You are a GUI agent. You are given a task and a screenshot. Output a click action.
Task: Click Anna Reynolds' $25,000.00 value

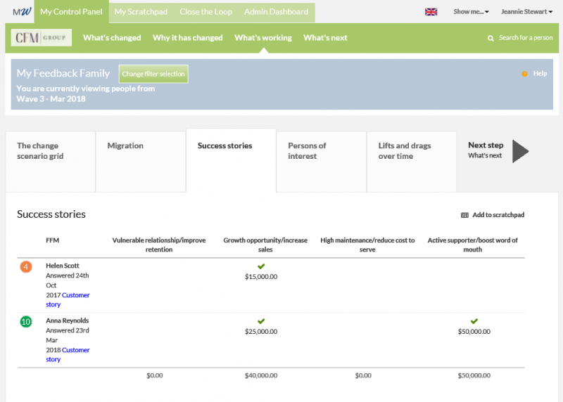[x=261, y=332]
